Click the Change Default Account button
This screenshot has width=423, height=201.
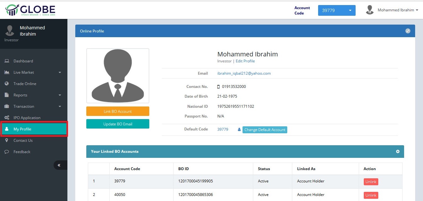coord(265,130)
